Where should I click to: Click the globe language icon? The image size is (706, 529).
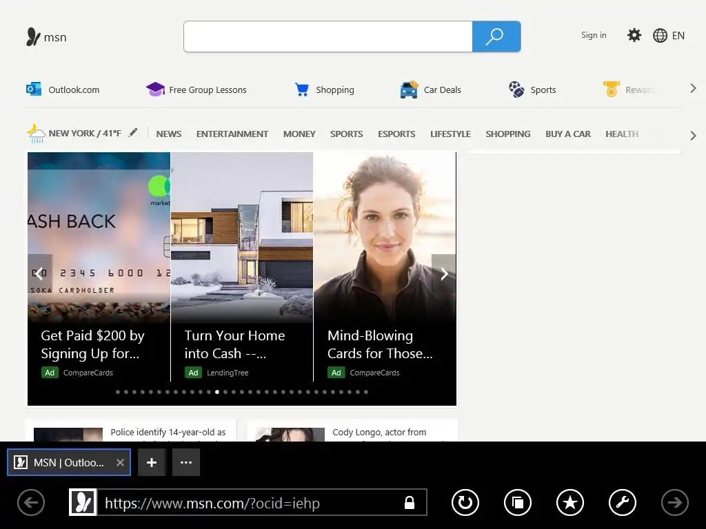660,36
